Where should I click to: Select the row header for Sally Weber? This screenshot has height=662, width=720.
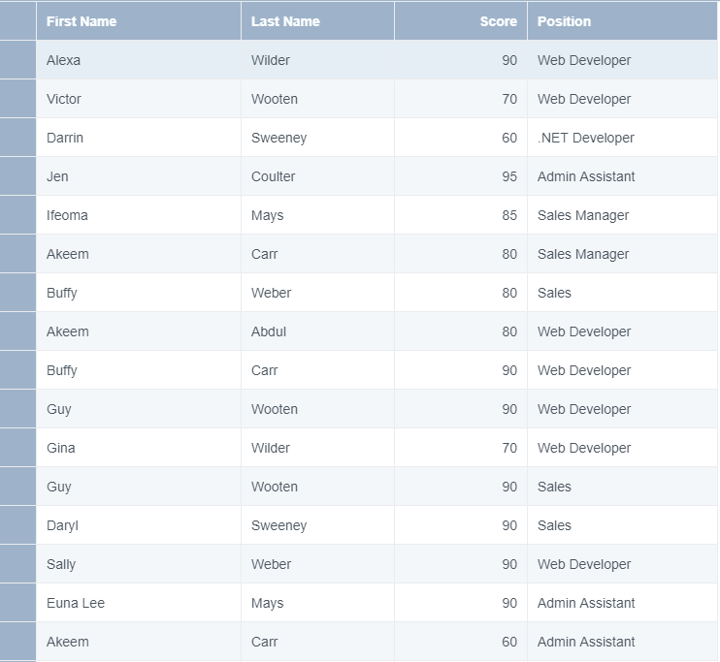pos(17,564)
